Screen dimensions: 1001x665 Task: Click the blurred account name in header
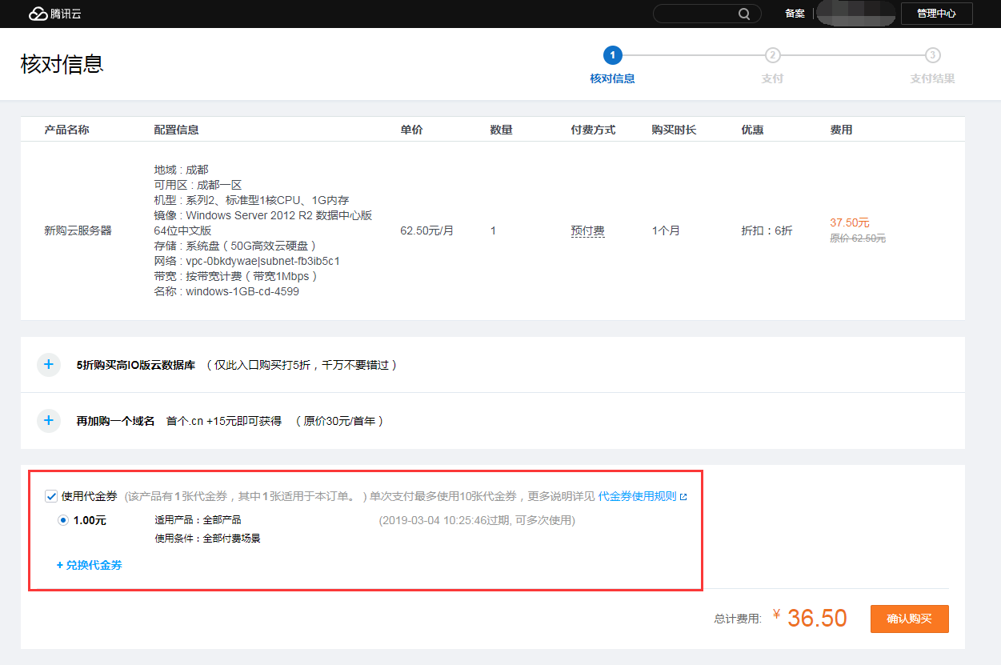[x=855, y=14]
